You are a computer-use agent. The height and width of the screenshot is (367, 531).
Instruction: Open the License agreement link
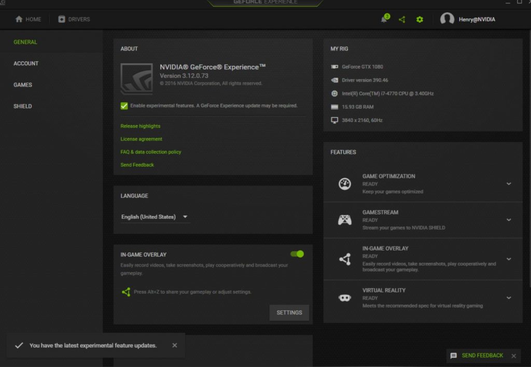point(141,139)
